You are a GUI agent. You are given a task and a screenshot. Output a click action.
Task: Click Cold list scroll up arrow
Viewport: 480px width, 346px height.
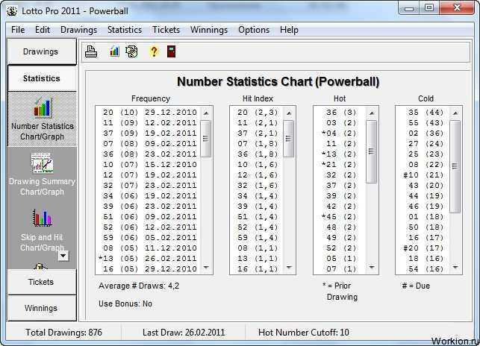[455, 113]
